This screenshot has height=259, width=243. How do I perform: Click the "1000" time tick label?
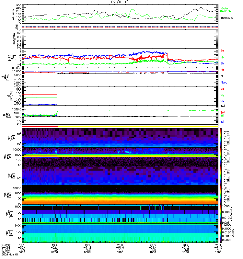tap(153, 252)
